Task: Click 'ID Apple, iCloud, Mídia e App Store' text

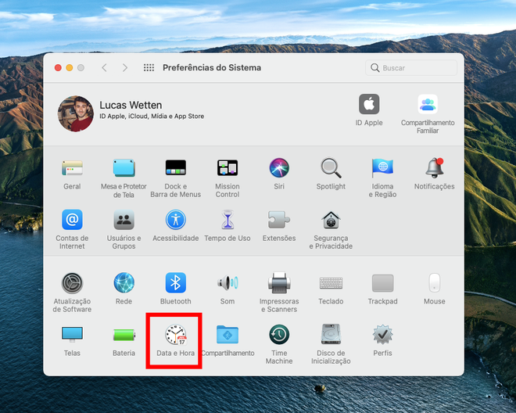Action: click(x=152, y=117)
